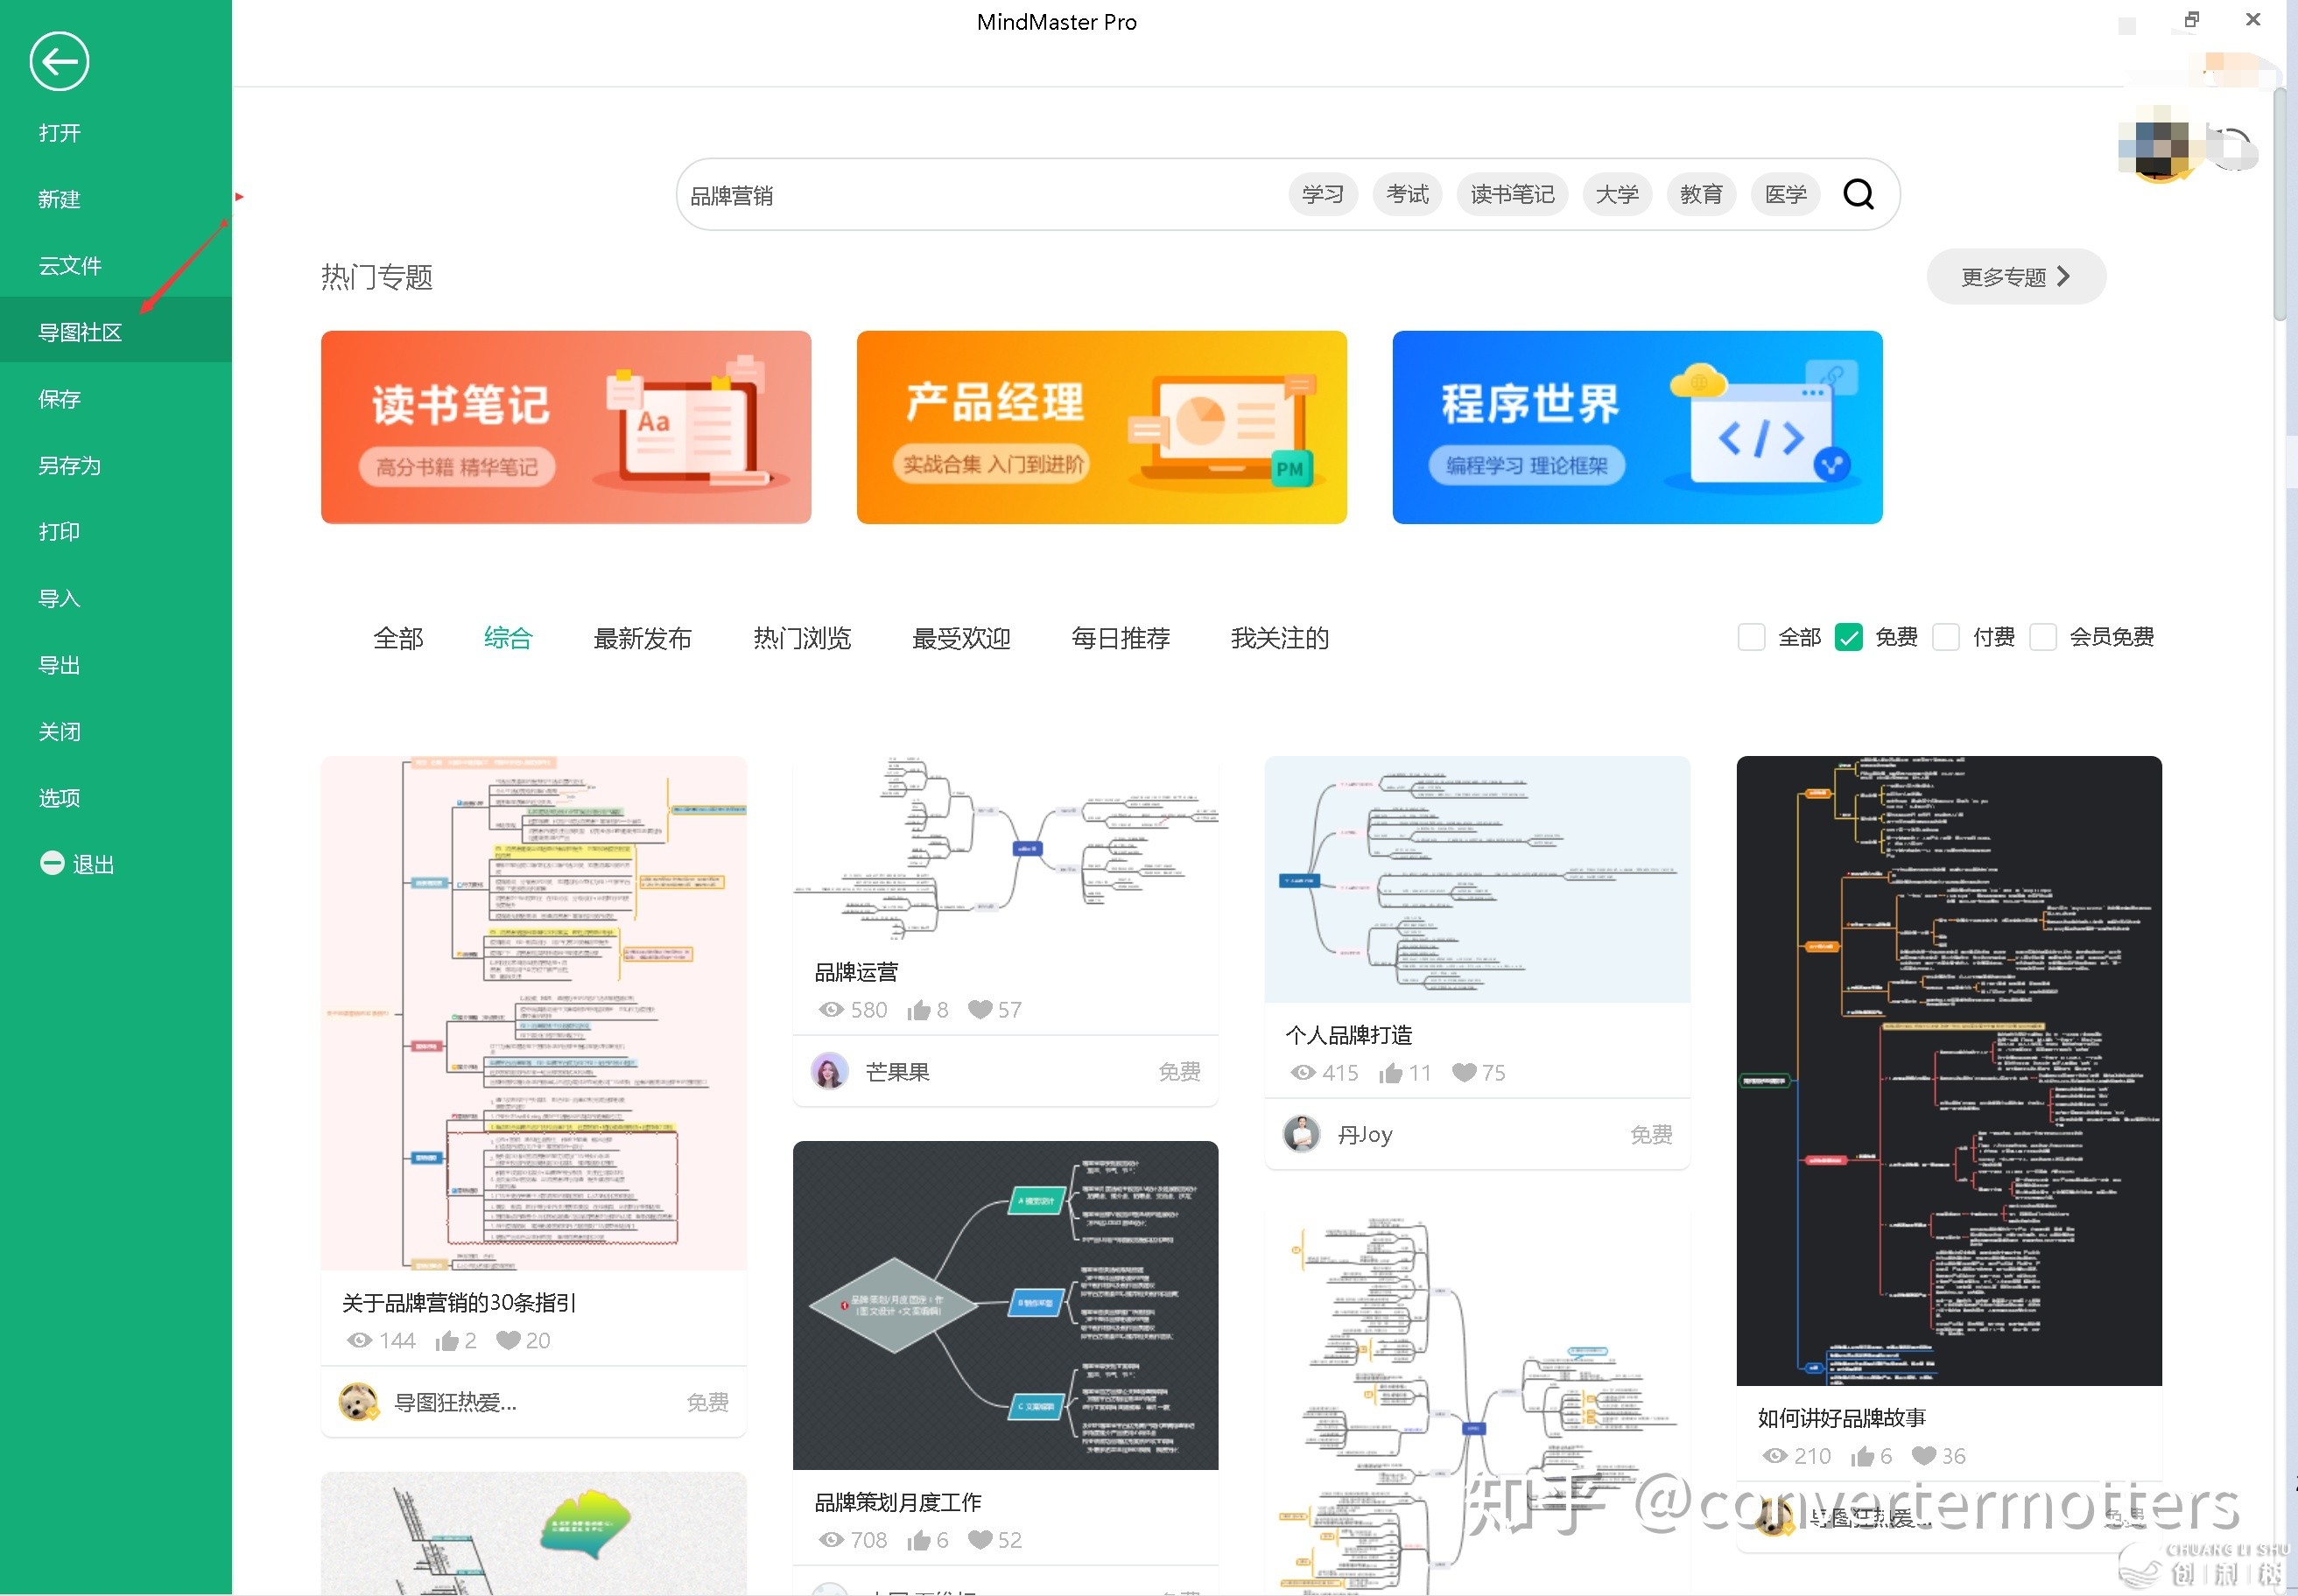The height and width of the screenshot is (1596, 2298).
Task: Favorite 品牌策划月度工作 with heart icon
Action: pyautogui.click(x=980, y=1540)
